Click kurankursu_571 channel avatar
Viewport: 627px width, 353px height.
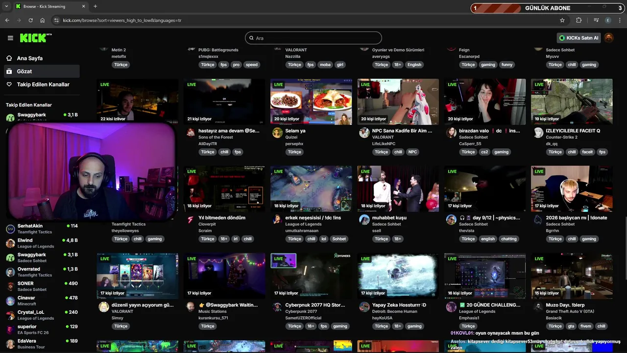point(191,306)
